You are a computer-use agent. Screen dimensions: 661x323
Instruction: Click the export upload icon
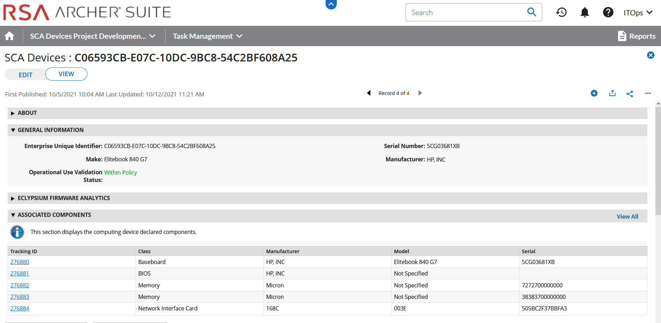(x=612, y=93)
